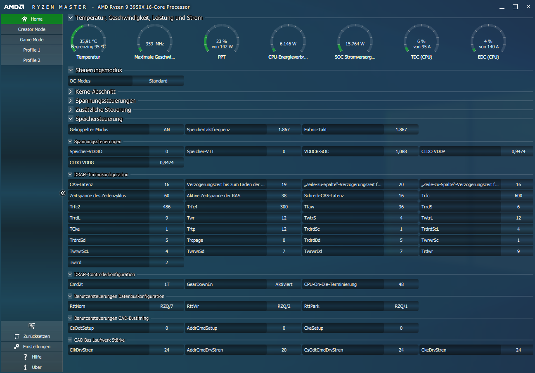Expand the Spannungssteuerungen main section

pos(71,101)
